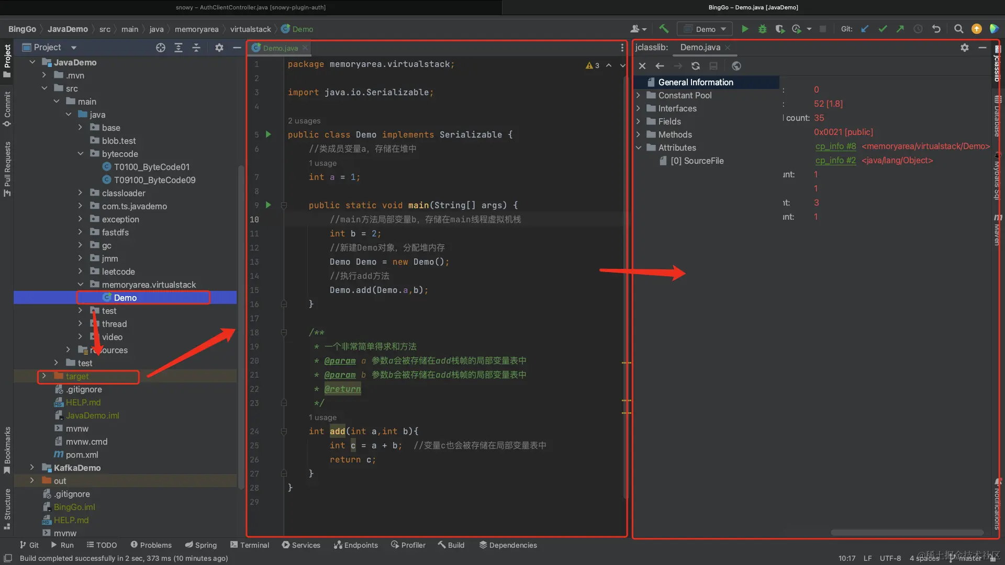Expand the Constant Pool node in jclasslib
This screenshot has width=1005, height=565.
(639, 95)
